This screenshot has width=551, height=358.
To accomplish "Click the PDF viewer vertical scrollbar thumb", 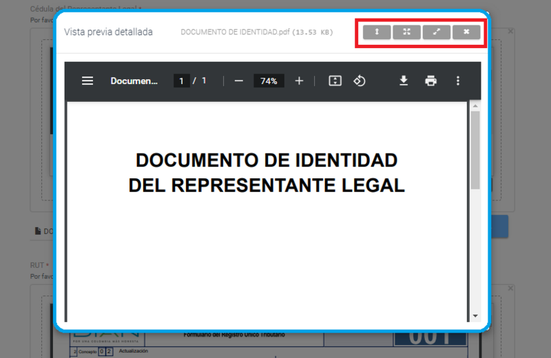I will tap(475, 150).
